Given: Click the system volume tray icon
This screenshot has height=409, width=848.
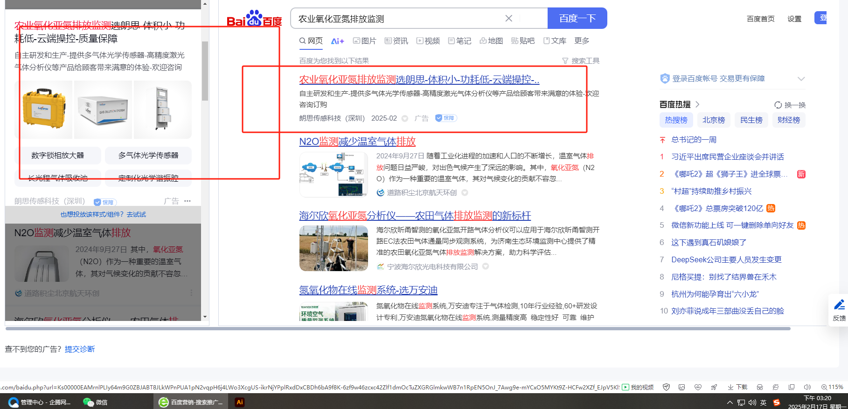Looking at the screenshot, I should pos(752,402).
